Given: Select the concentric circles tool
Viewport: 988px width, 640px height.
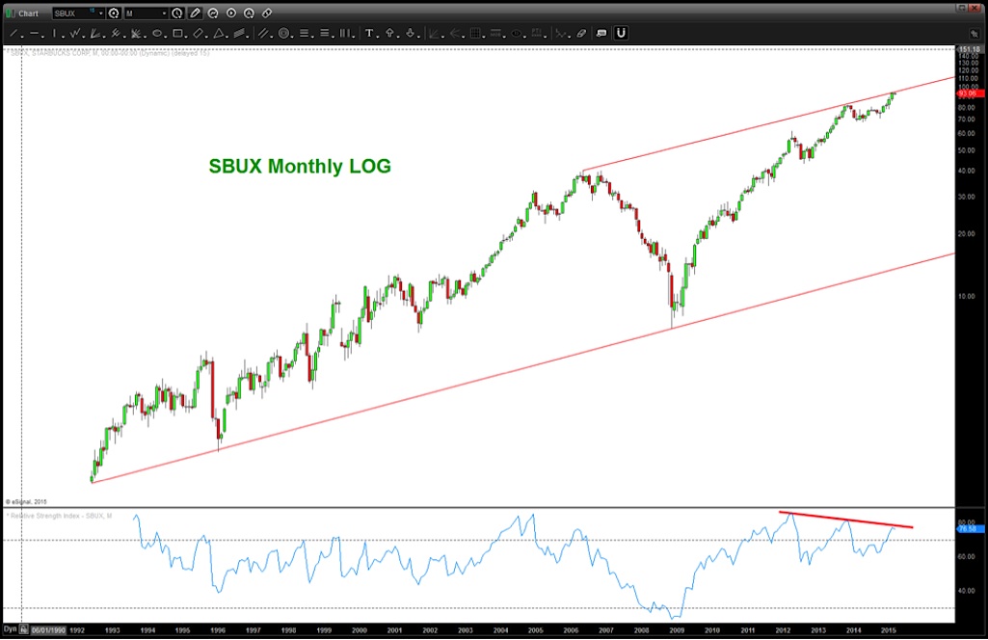Looking at the screenshot, I should pos(283,34).
